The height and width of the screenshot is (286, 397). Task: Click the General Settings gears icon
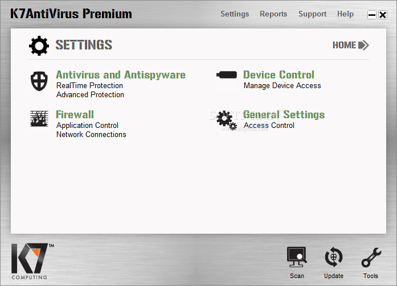point(227,121)
